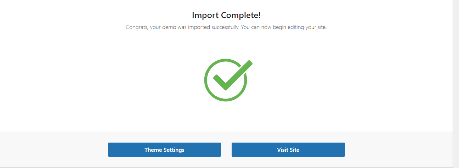
Task: Go to the theme's settings page
Action: tap(164, 150)
